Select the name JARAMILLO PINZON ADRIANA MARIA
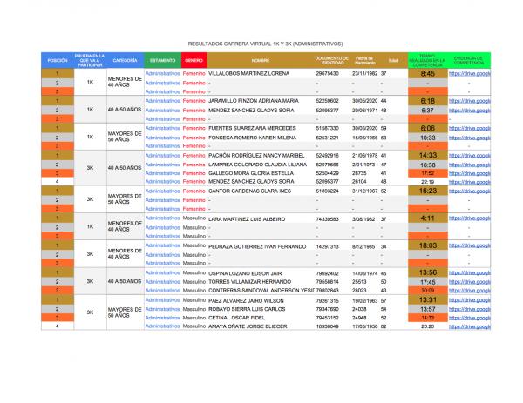Viewport: 523px width, 403px height. [x=254, y=101]
